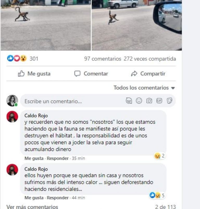Image resolution: width=200 pixels, height=209 pixels.
Task: Click the thumbs-up Me gusta icon
Action: click(x=21, y=74)
